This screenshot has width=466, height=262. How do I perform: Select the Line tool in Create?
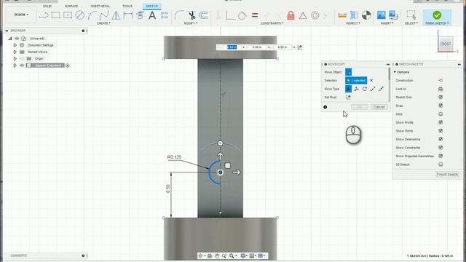click(44, 15)
